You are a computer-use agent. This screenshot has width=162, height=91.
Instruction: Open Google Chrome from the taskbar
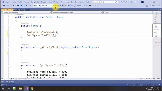tap(32, 89)
